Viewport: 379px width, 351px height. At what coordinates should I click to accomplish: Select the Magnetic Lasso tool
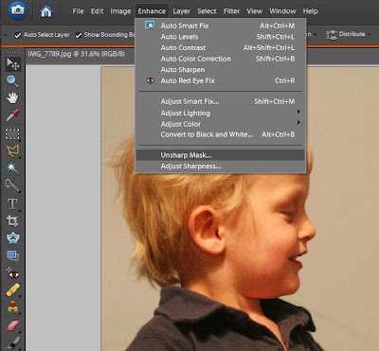pos(13,150)
